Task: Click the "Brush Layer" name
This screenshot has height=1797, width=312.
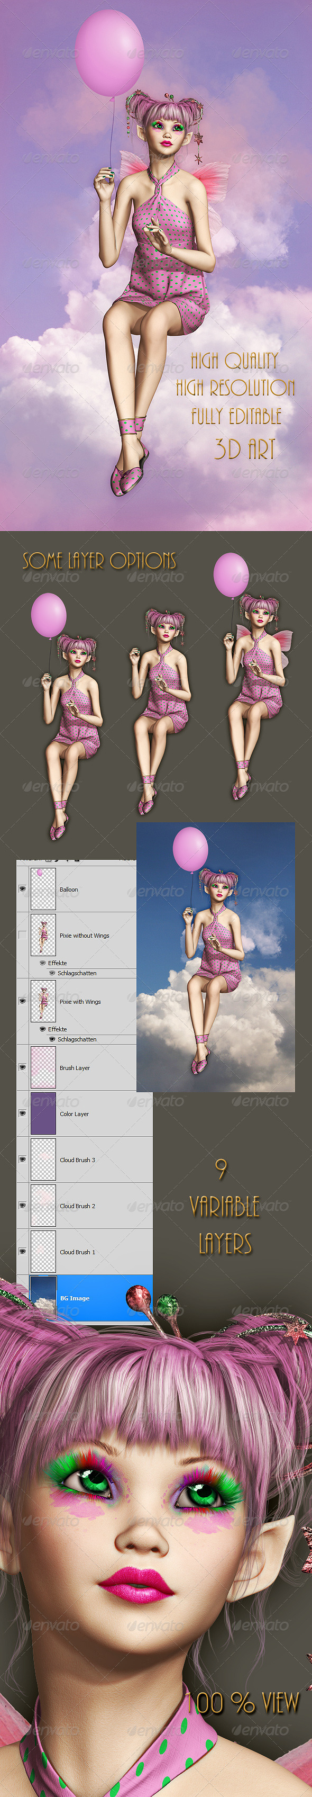Action: pyautogui.click(x=75, y=1068)
